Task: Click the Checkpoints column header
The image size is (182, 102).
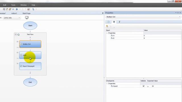Action: 123,81
